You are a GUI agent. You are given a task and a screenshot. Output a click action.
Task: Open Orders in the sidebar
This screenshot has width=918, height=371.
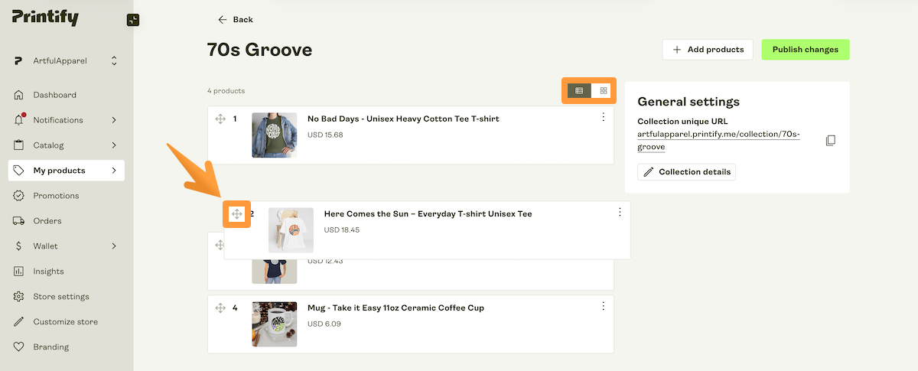tap(47, 221)
